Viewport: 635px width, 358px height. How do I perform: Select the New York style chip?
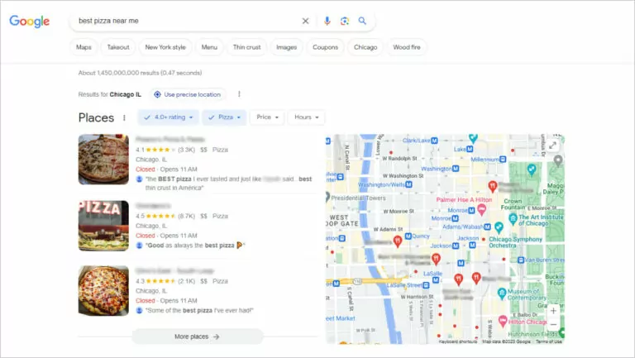[165, 47]
